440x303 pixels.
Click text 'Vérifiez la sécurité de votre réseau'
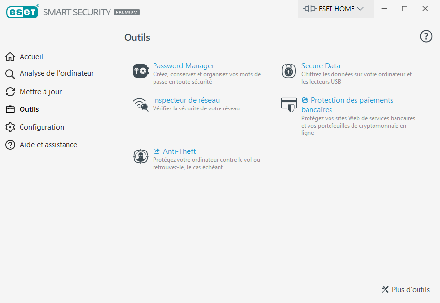[x=196, y=108]
